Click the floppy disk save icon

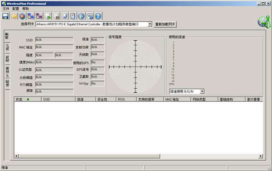pyautogui.click(x=5, y=16)
